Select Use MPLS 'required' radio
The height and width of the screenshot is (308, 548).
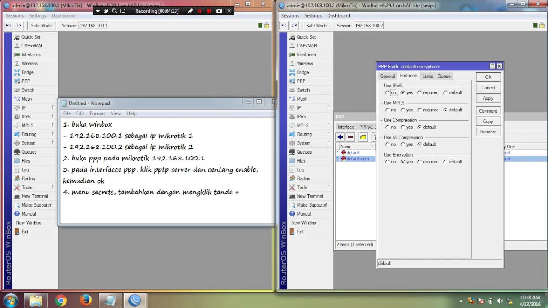point(420,110)
